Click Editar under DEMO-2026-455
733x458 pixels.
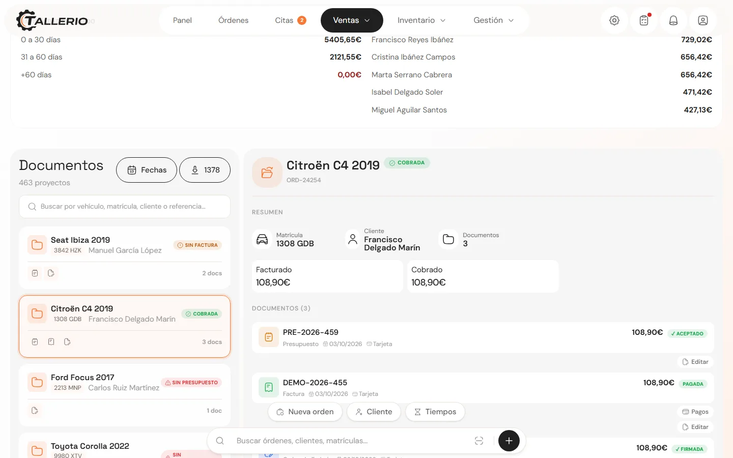click(x=695, y=427)
